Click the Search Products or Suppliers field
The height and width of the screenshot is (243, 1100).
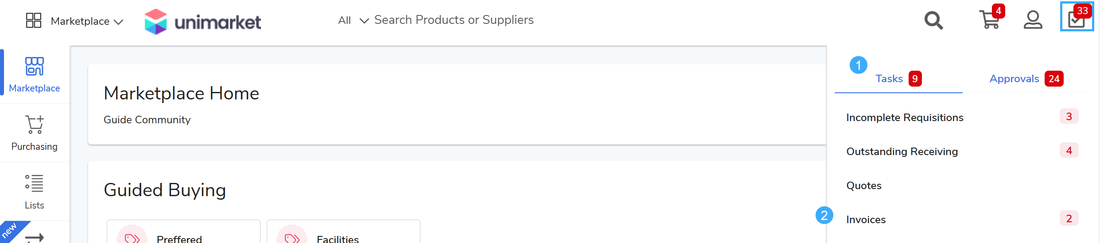(454, 20)
